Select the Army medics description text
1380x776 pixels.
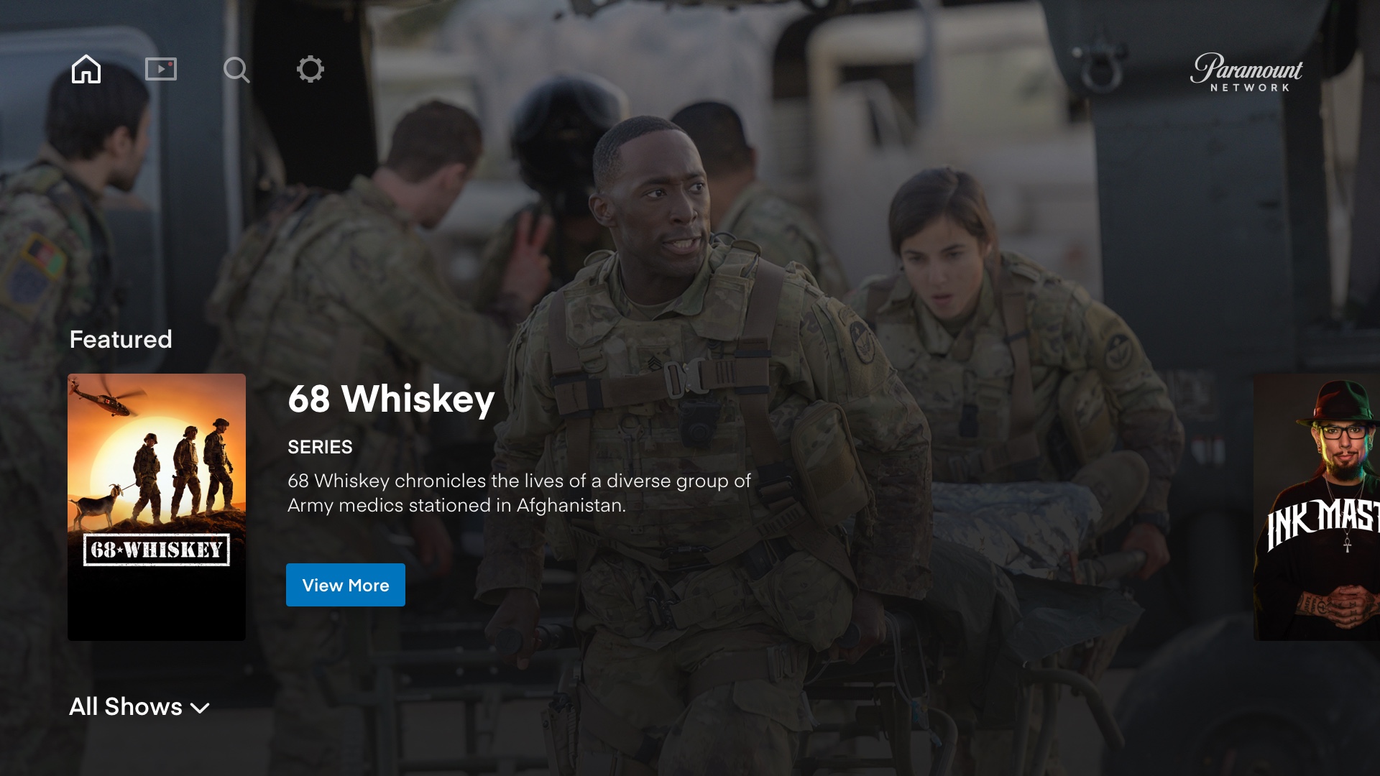[519, 493]
